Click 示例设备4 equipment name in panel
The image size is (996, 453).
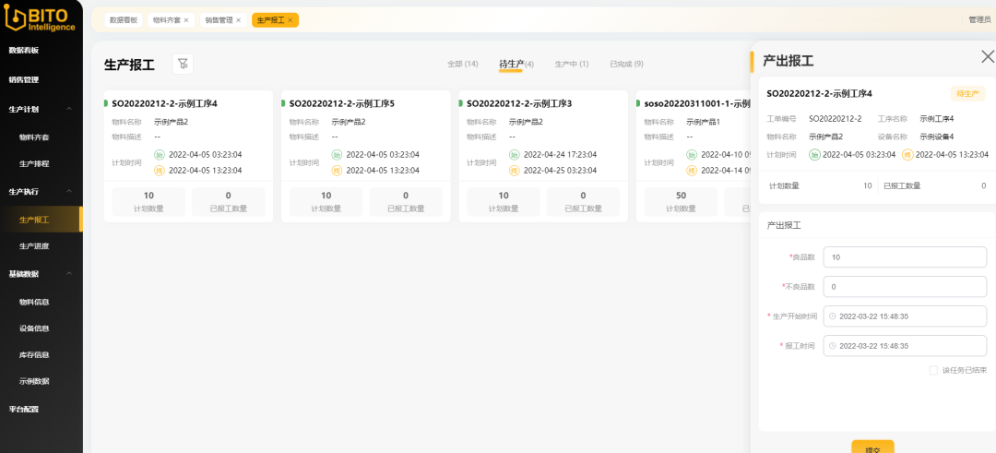tap(937, 137)
